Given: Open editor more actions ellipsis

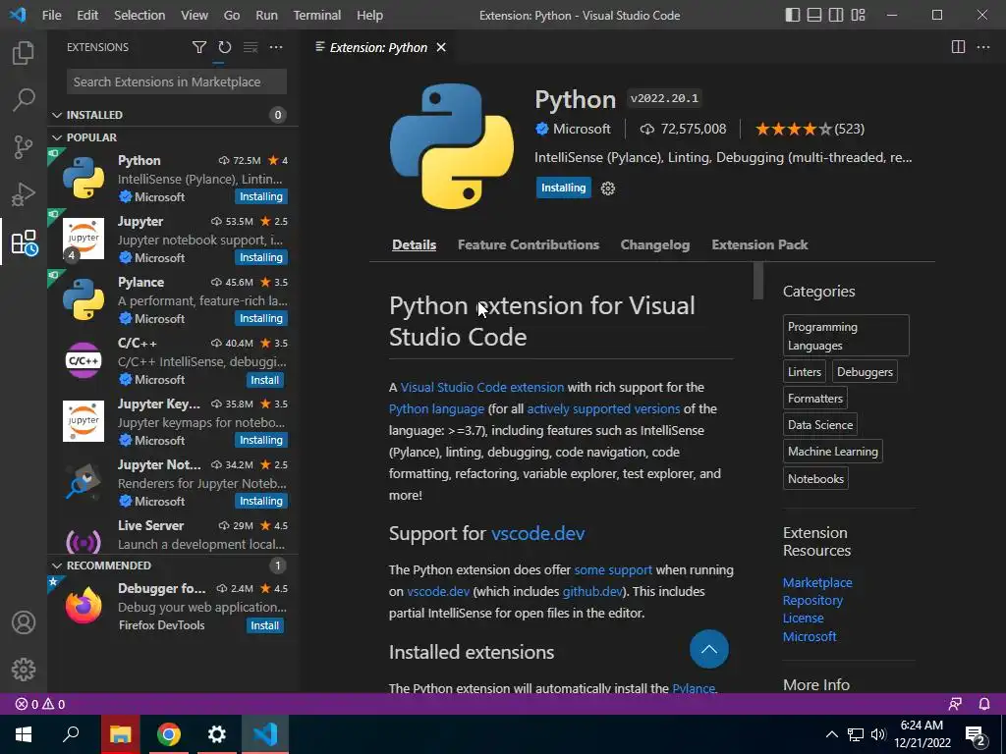Looking at the screenshot, I should [982, 47].
